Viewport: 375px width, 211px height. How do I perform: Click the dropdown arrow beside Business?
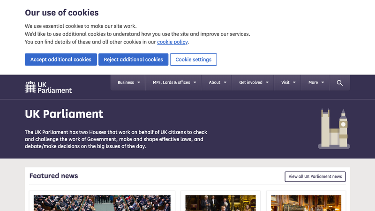point(139,83)
